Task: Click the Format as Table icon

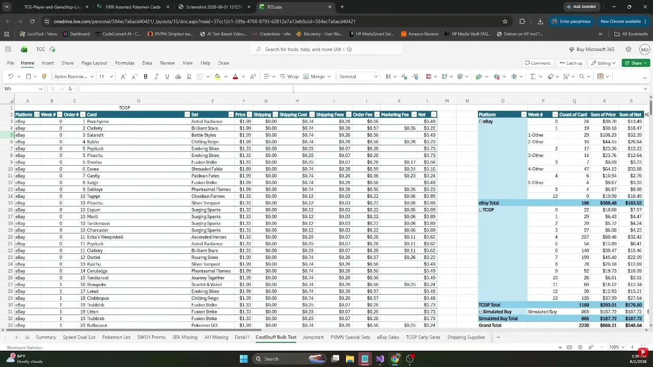Action: point(444,76)
